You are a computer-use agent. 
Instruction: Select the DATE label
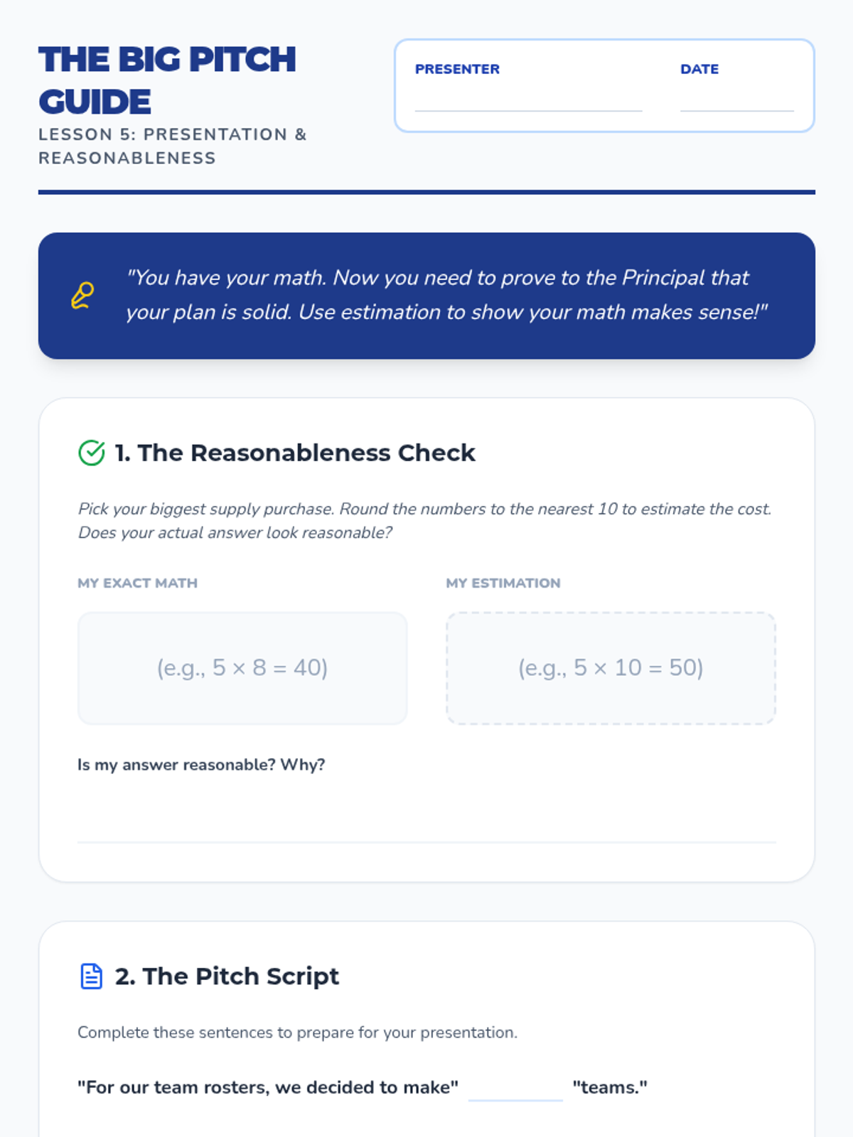699,69
